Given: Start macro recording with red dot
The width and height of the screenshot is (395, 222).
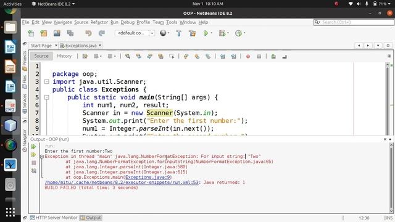Looking at the screenshot, I should 248,57.
